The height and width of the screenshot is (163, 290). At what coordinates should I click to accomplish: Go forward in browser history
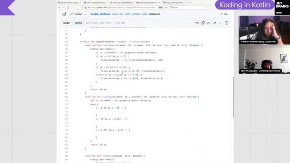point(63,8)
